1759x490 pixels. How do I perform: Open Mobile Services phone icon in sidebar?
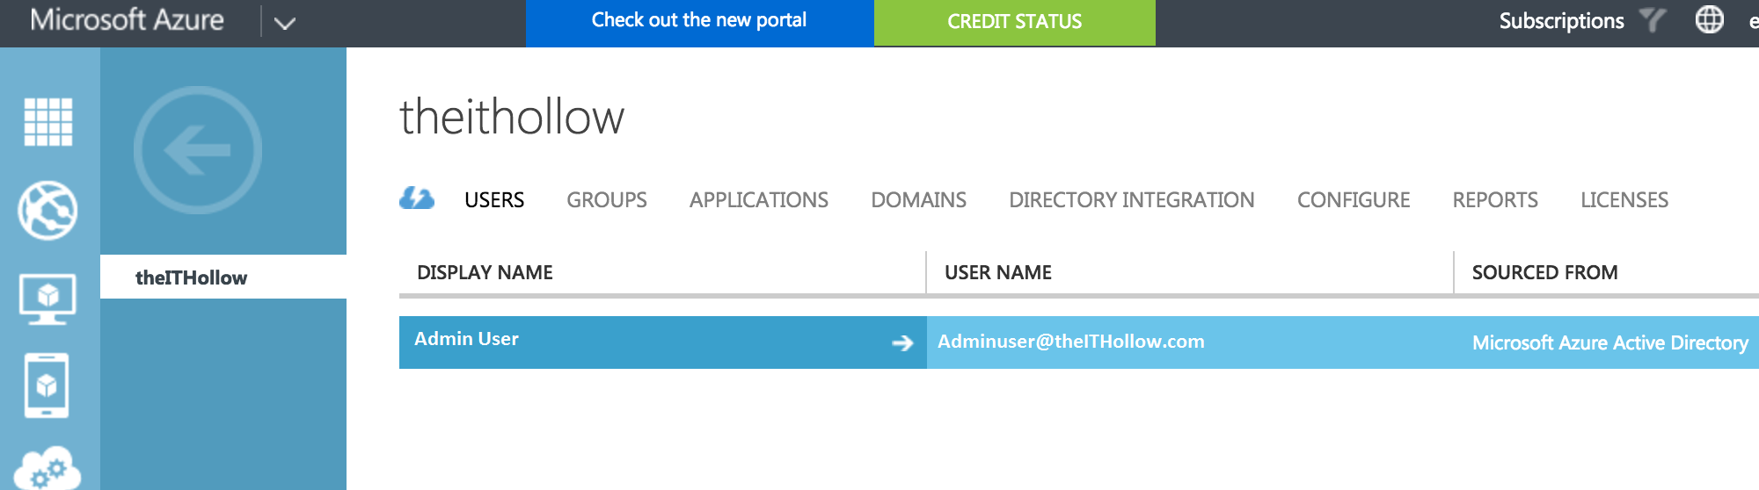point(47,386)
